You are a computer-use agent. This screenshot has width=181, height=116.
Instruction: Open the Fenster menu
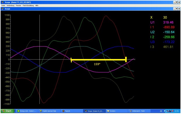pos(19,6)
